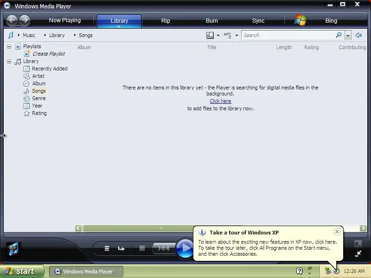Click the music note category icon
Viewport: 371px width, 278px height.
[11, 35]
